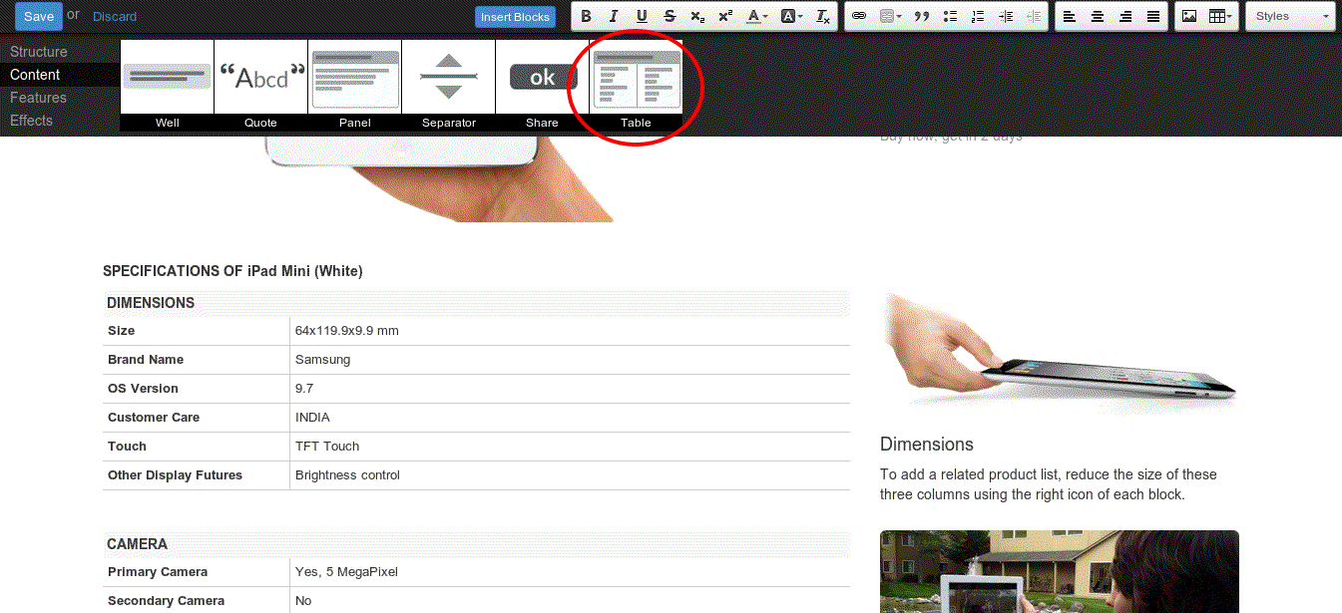The image size is (1342, 613).
Task: Click the 'Other Display Futures' label
Action: 175,475
